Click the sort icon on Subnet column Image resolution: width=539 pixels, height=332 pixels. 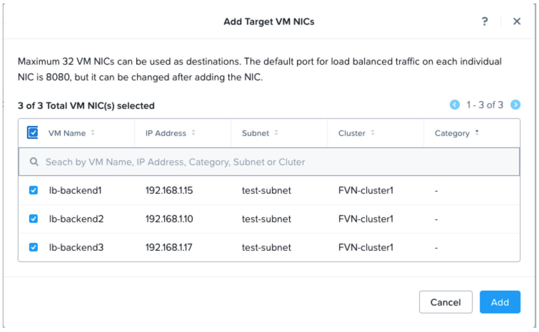(x=276, y=132)
